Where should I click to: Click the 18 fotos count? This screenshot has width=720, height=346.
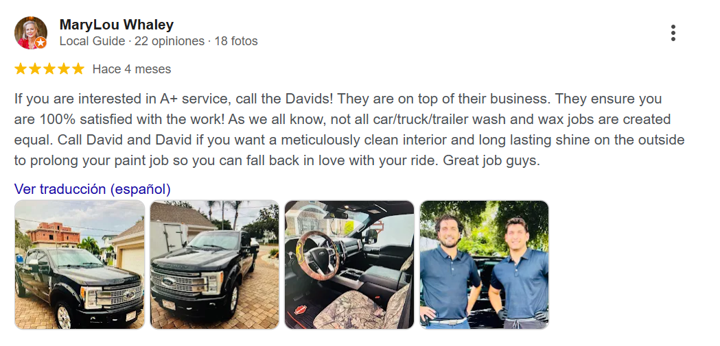[236, 41]
